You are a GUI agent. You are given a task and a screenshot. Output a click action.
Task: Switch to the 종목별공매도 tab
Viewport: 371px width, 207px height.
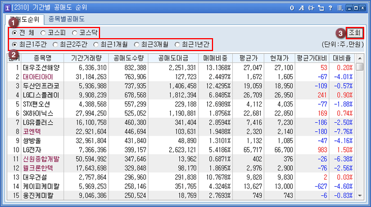pyautogui.click(x=66, y=19)
